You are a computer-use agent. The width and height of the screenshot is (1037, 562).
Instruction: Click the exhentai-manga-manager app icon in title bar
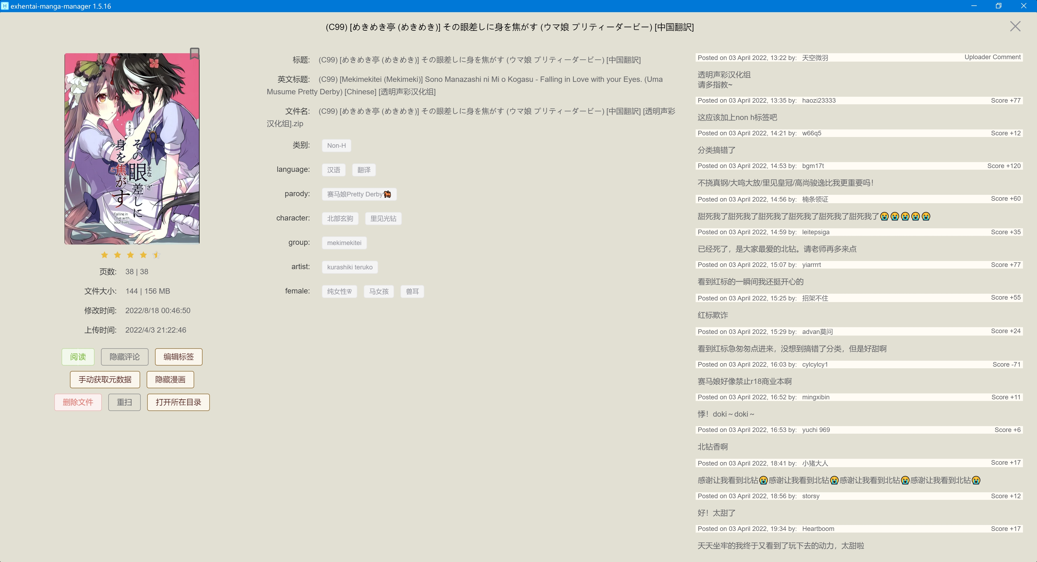(5, 6)
